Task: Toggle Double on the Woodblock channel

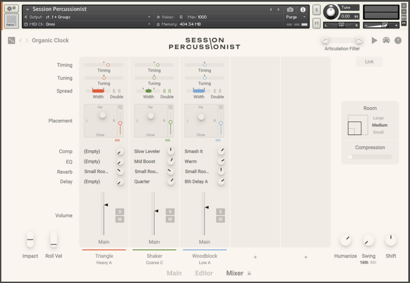Action: (217, 91)
